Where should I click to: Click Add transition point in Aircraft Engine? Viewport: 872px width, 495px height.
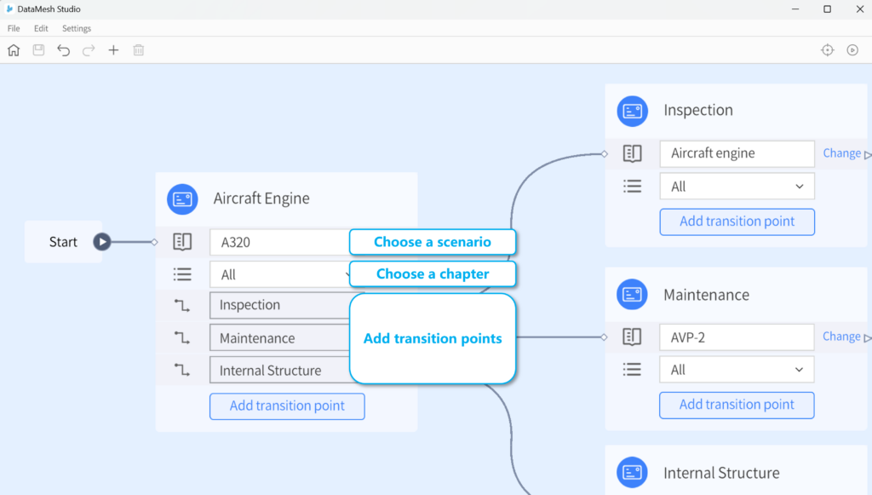[x=287, y=406]
